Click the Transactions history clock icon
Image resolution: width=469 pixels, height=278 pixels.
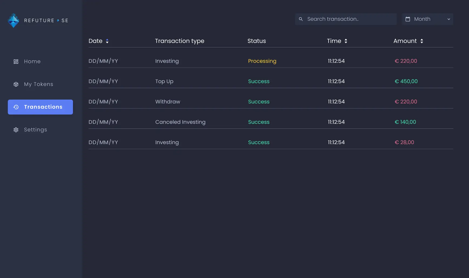pyautogui.click(x=16, y=107)
